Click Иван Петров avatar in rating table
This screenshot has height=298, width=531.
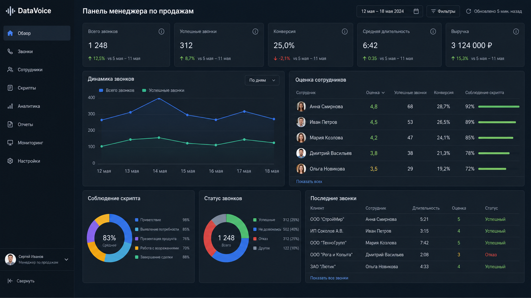(301, 122)
